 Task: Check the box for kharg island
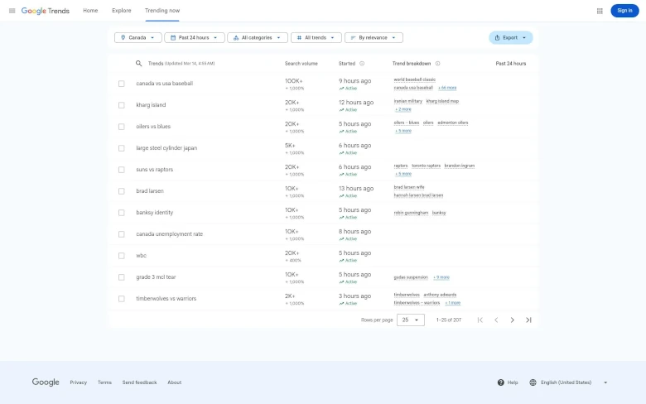(122, 105)
